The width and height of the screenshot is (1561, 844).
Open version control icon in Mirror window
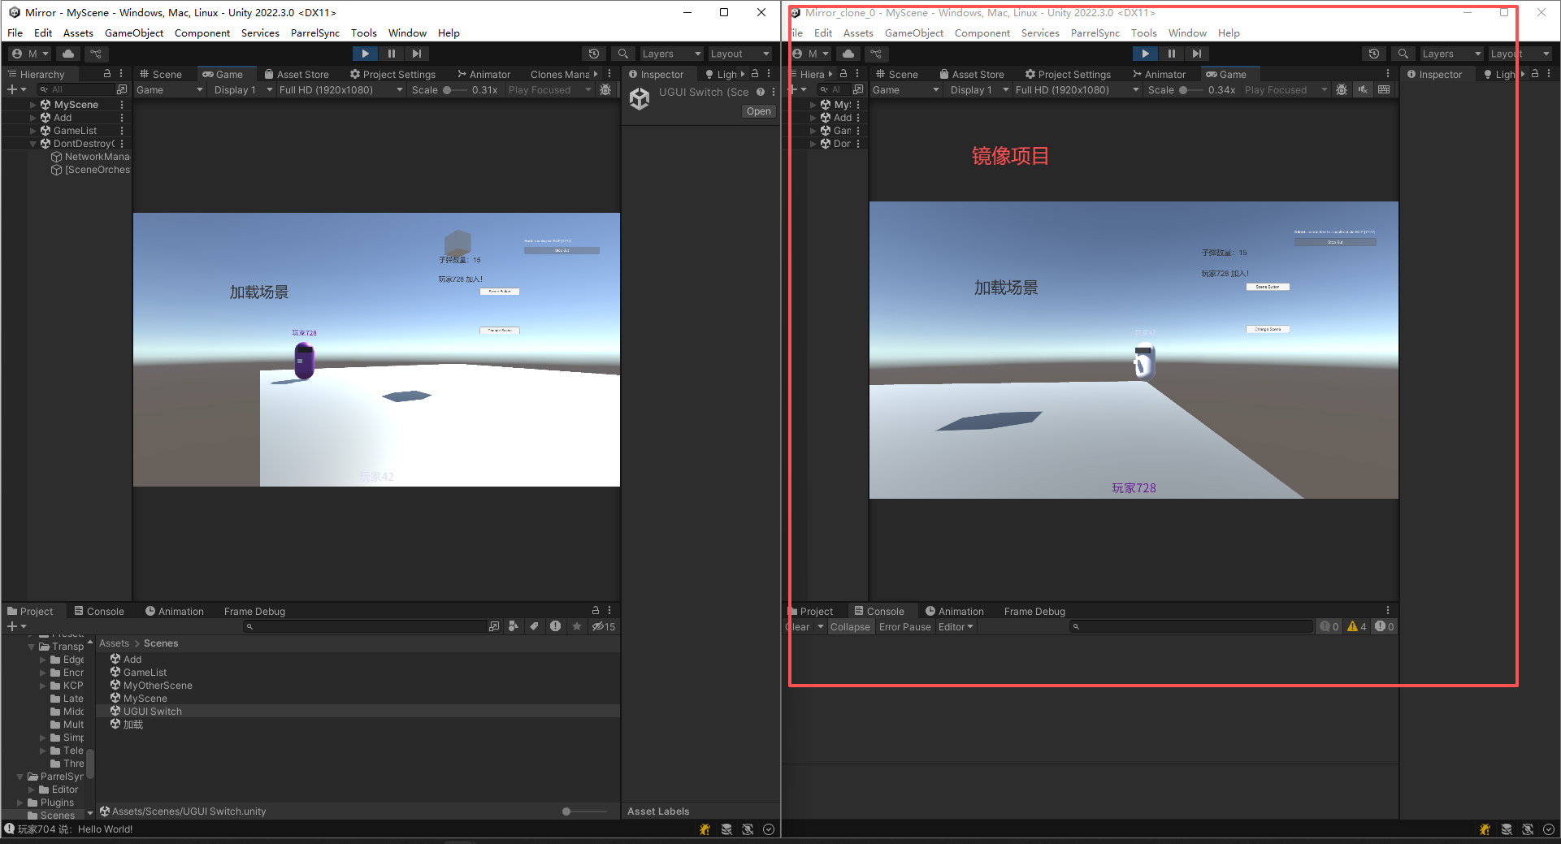(96, 54)
